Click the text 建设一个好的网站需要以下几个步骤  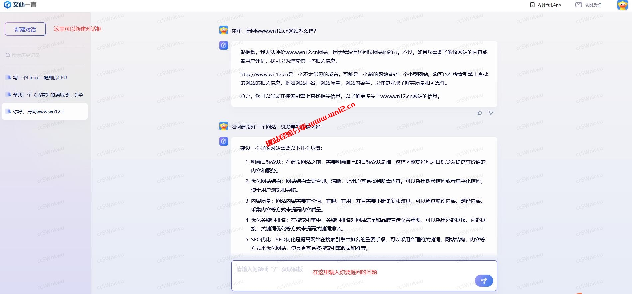(x=281, y=148)
